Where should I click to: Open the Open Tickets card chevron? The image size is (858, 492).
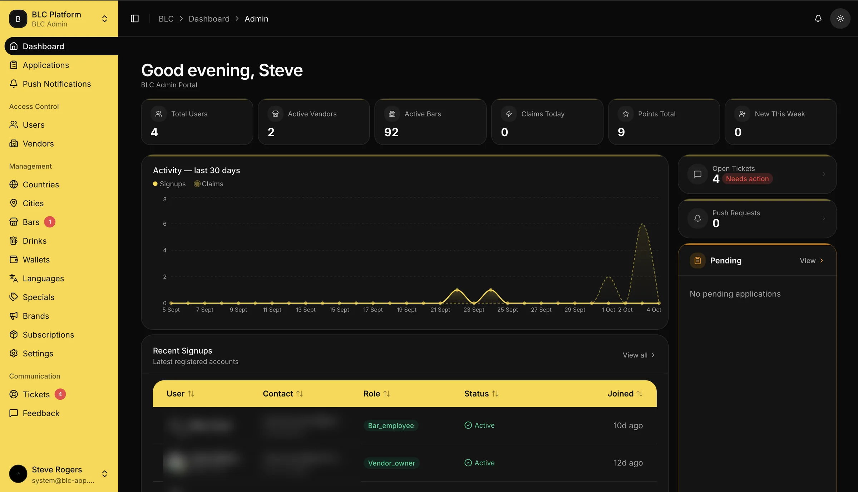click(824, 174)
